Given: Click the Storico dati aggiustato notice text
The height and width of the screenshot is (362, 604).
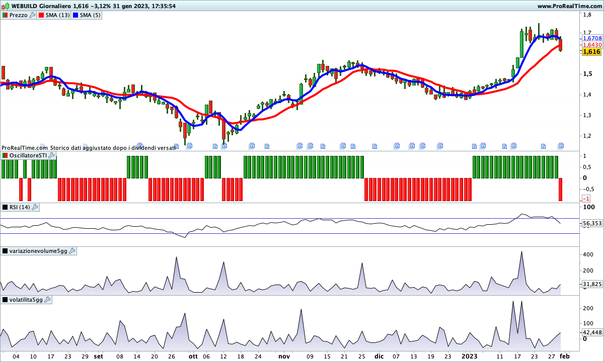Looking at the screenshot, I should (x=113, y=148).
